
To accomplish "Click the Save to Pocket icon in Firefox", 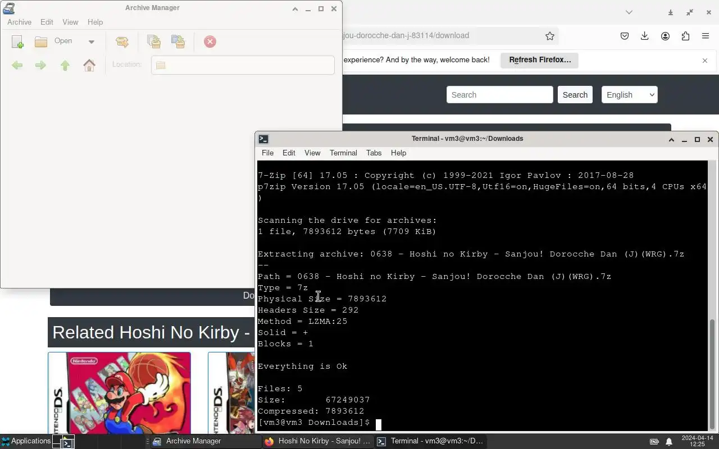I will [625, 36].
